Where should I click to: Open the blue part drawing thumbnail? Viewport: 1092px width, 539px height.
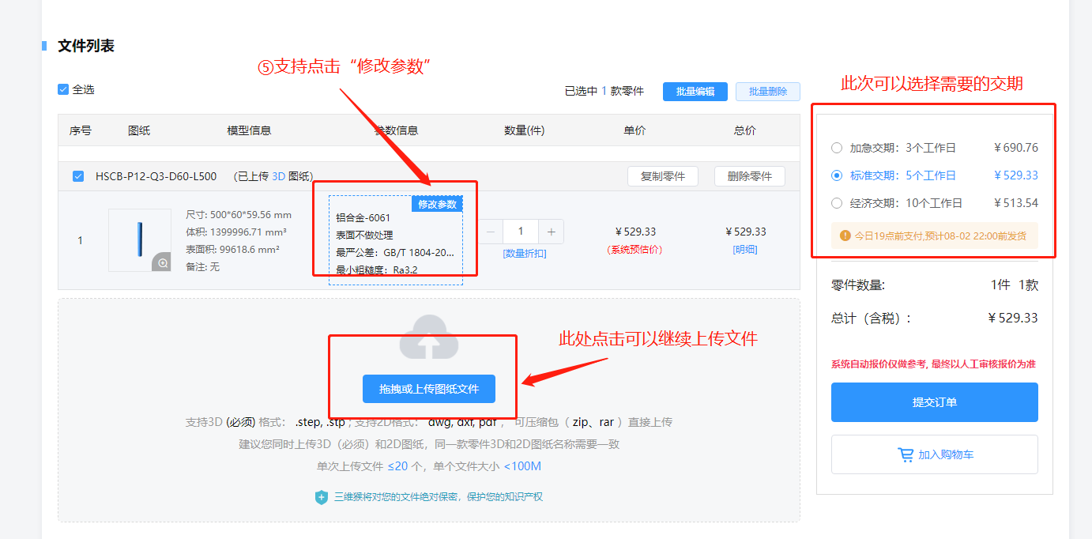(140, 239)
